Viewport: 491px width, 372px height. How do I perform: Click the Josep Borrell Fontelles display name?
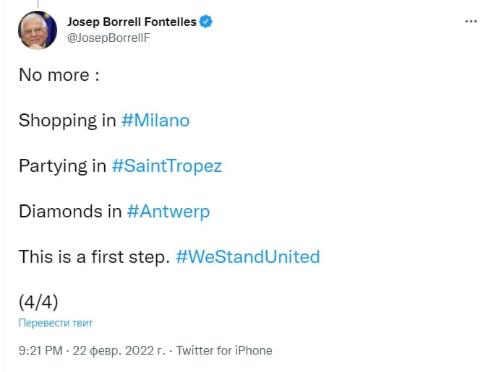[x=131, y=22]
